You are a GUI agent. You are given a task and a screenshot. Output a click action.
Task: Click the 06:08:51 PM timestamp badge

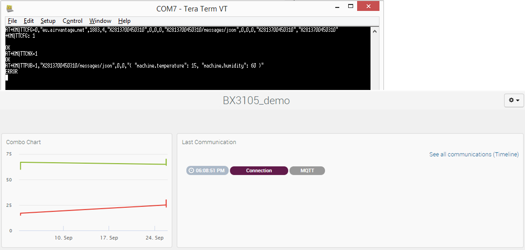tap(207, 170)
